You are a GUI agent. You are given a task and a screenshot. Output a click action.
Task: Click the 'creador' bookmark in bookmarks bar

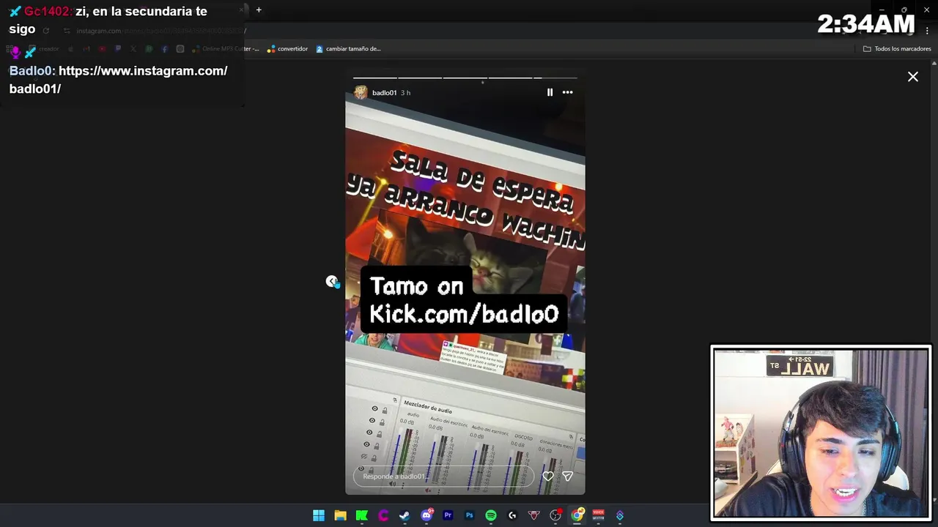[44, 49]
